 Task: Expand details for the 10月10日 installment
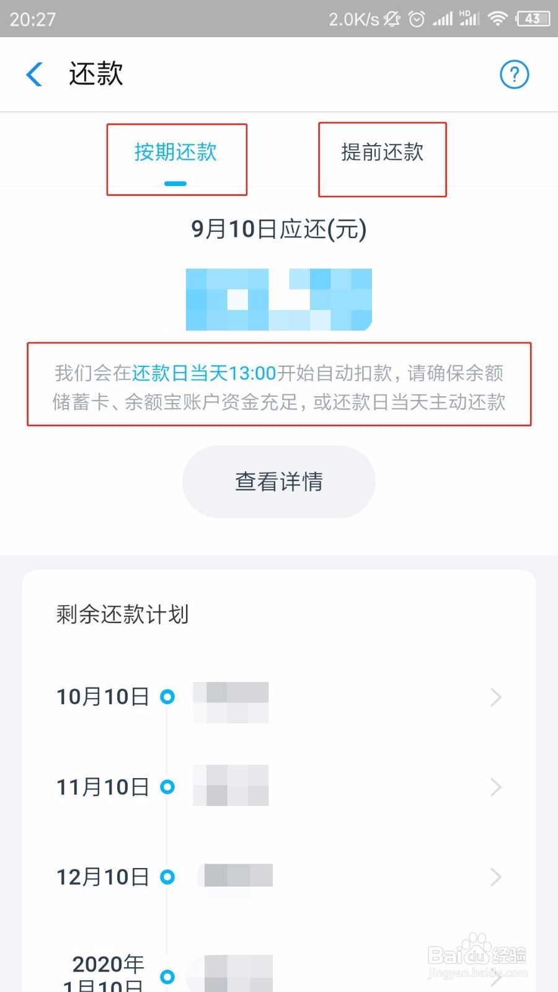495,697
